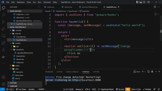Open localhost:8000 link in terminal
This screenshot has height=91, width=162.
click(x=86, y=80)
